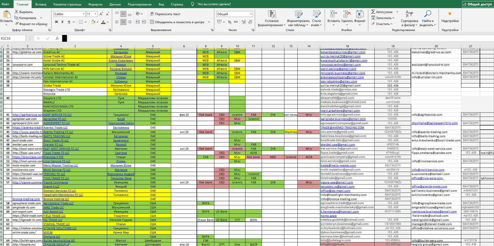Open the Calibri font name dropdown
This screenshot has height=246, width=494.
84,14
